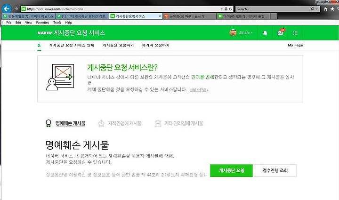Click the 정보통신망 이용촉진 law reference text

pyautogui.click(x=125, y=175)
